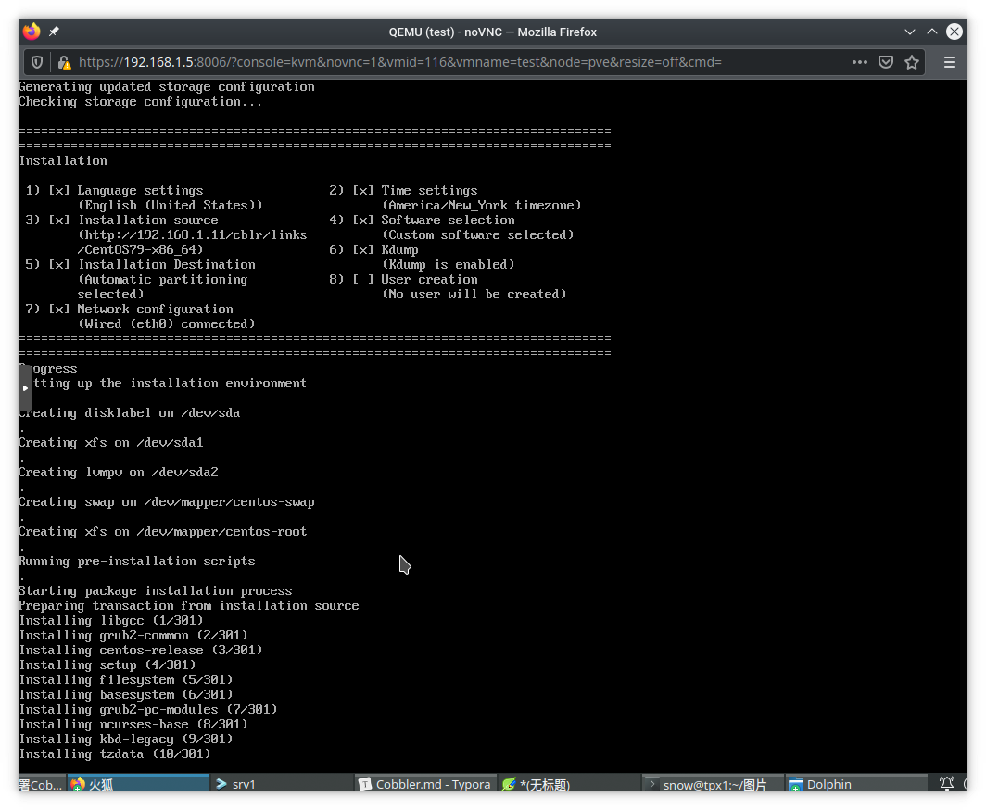
Task: Open Cobbler.md - Typora from taskbar
Action: 425,784
